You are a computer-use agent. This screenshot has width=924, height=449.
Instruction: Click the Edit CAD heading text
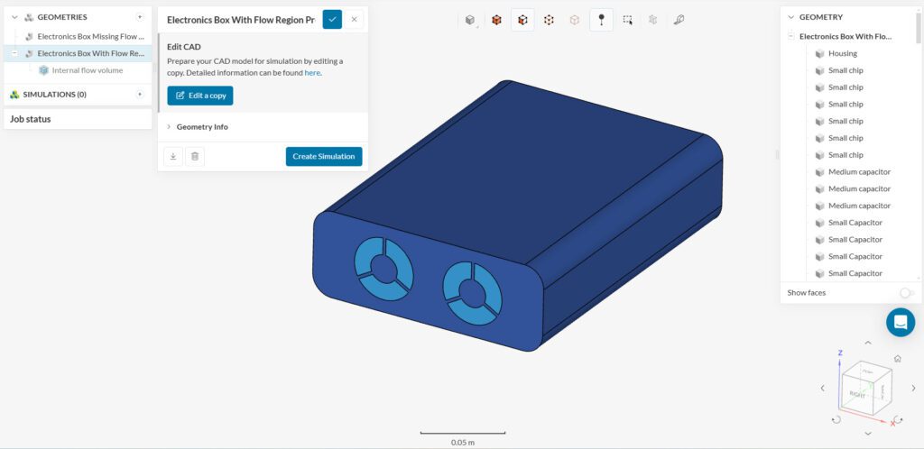click(x=184, y=47)
